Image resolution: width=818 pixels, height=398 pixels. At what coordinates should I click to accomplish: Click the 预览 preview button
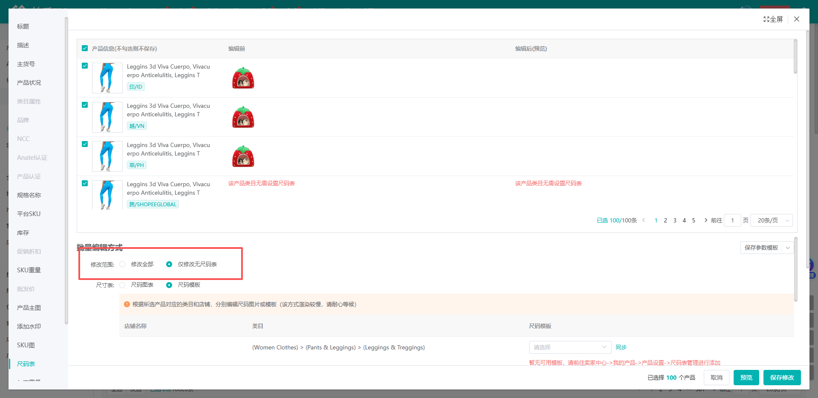tap(746, 378)
